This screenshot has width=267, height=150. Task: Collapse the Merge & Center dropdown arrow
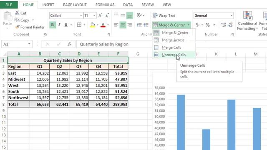tap(189, 25)
